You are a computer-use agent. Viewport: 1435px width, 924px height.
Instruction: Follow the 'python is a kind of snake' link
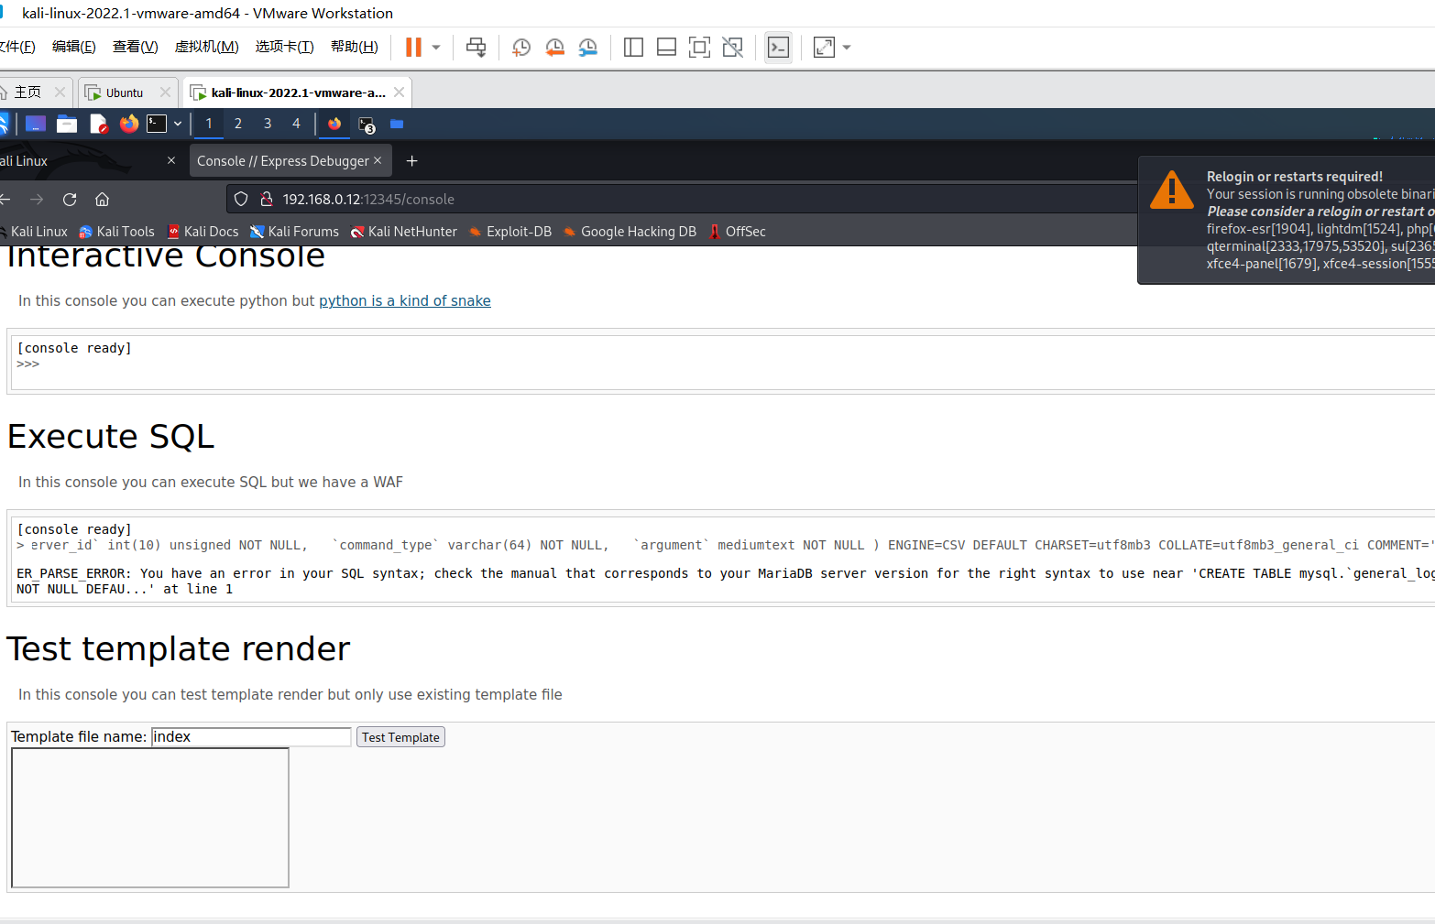405,300
